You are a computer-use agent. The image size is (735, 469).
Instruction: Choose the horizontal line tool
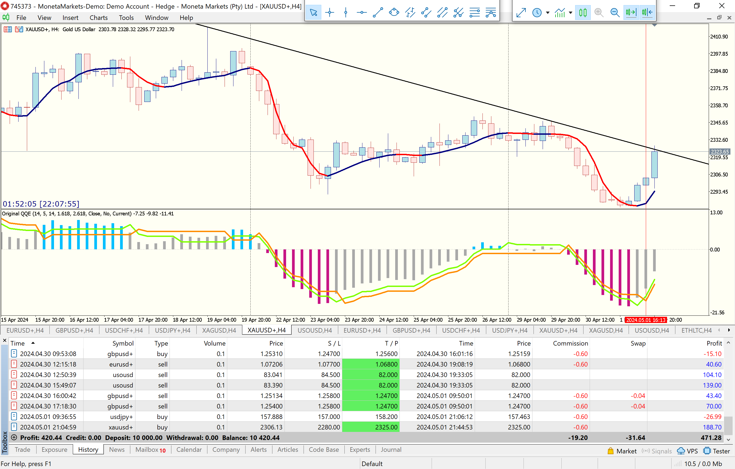tap(361, 13)
